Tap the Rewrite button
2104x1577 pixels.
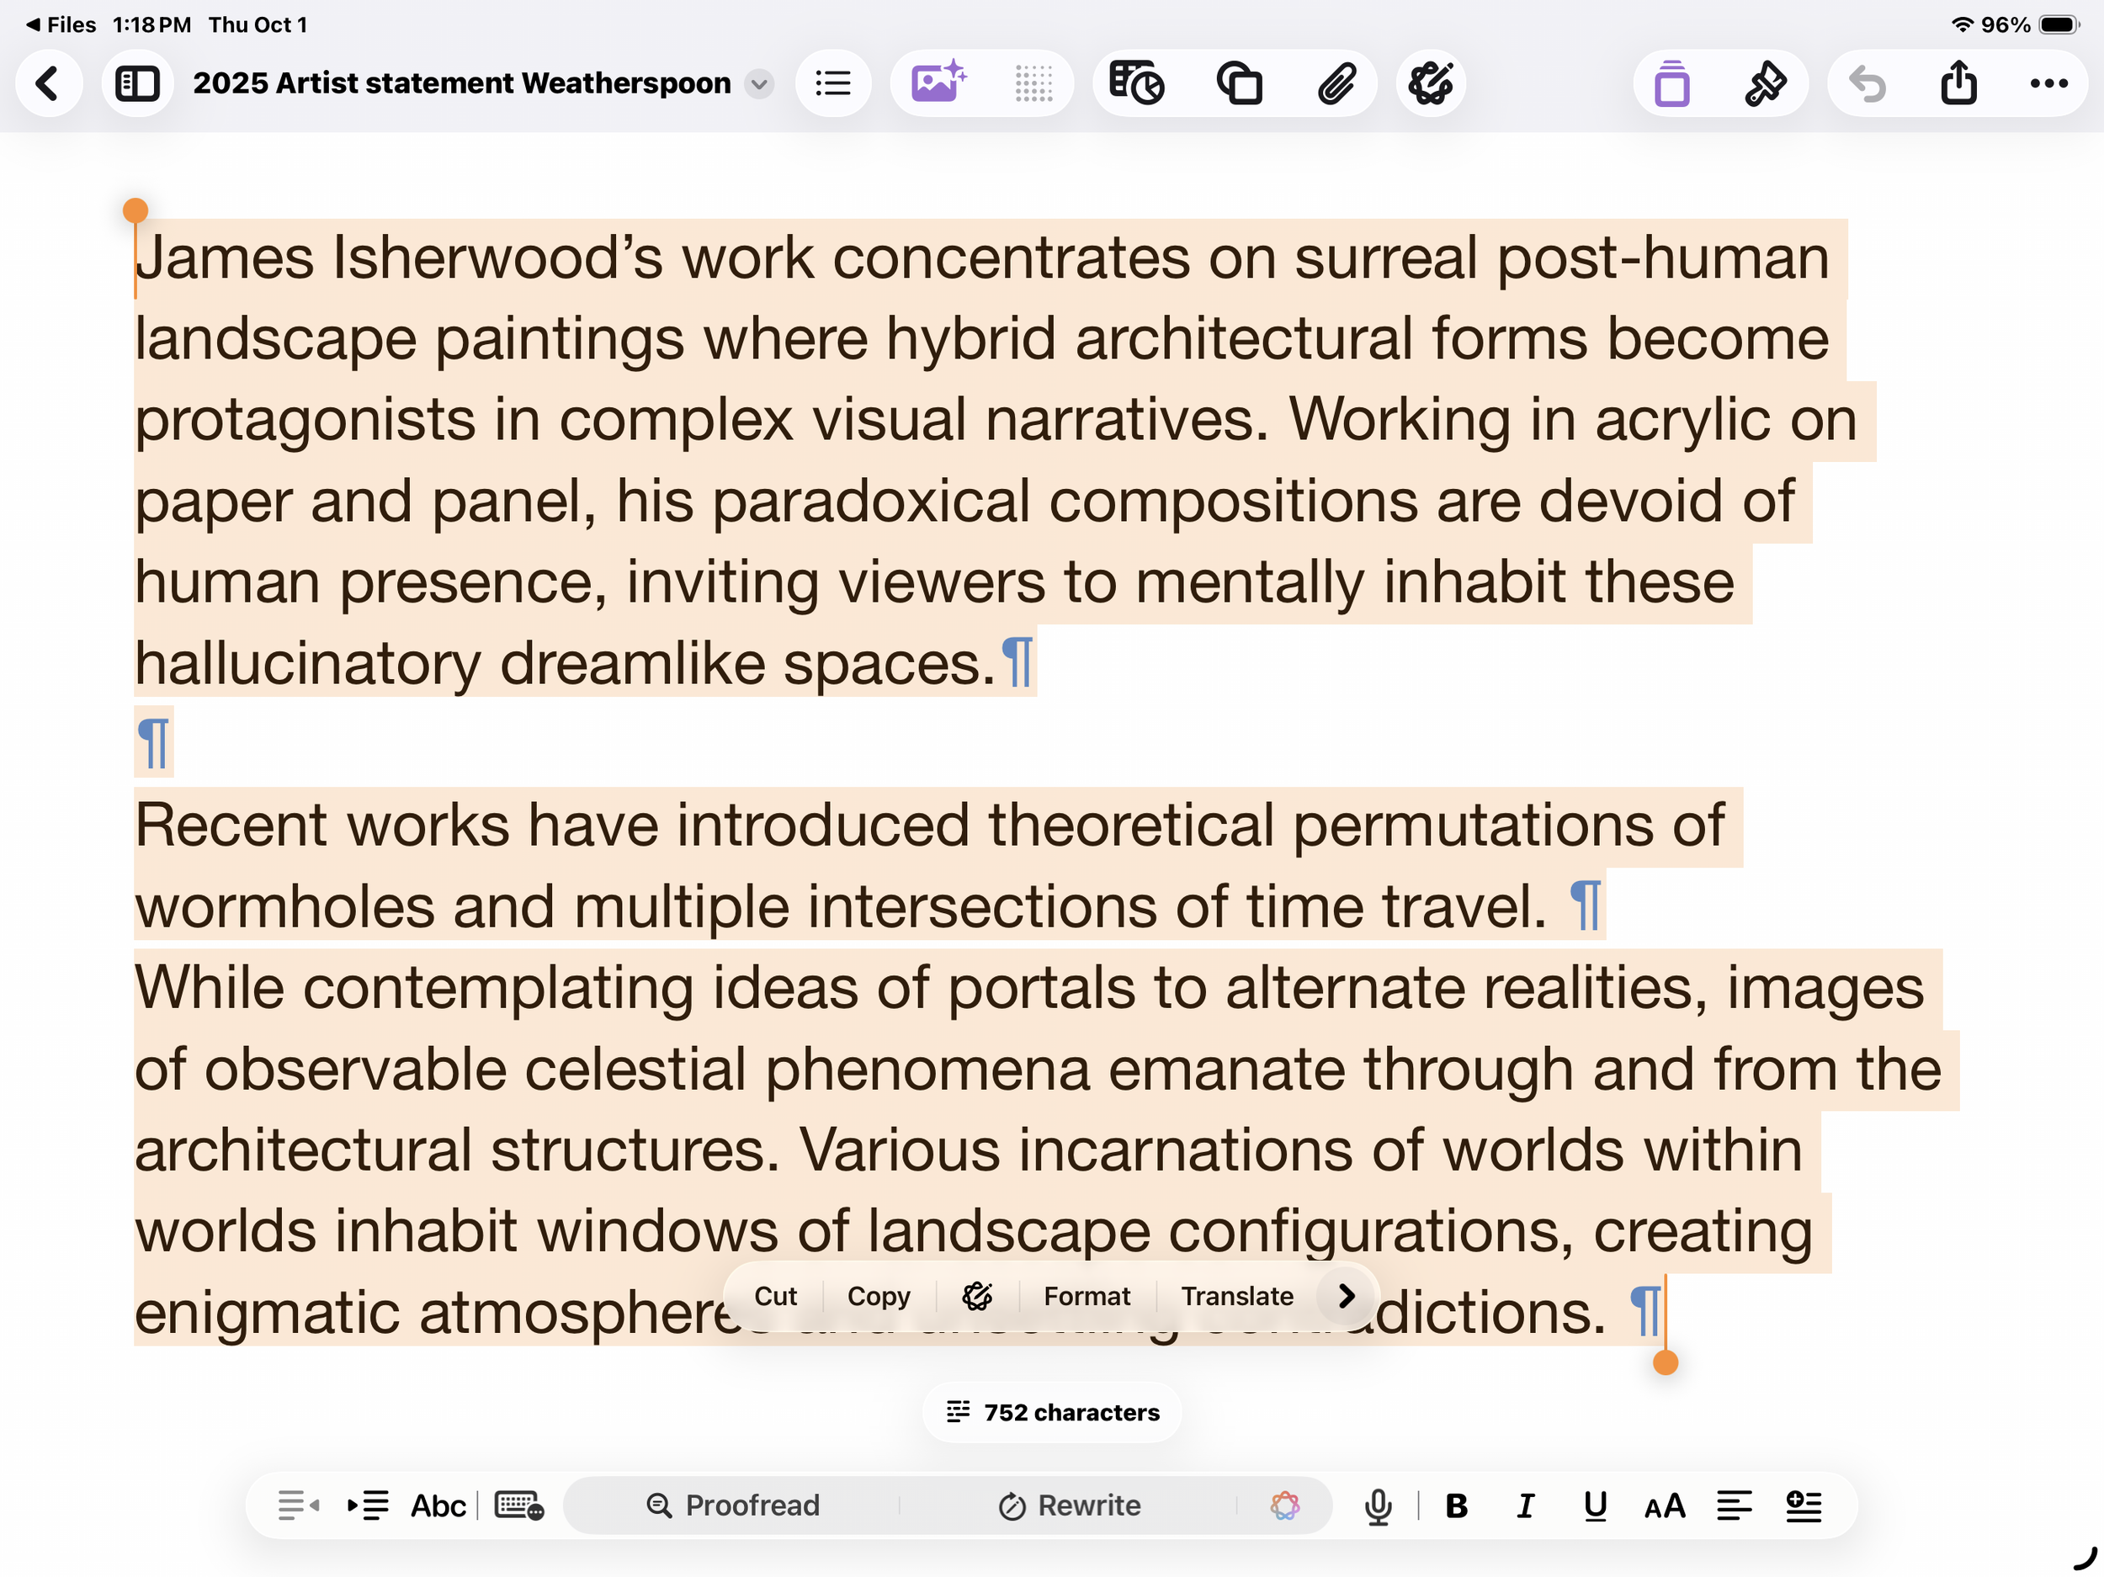pos(1069,1505)
